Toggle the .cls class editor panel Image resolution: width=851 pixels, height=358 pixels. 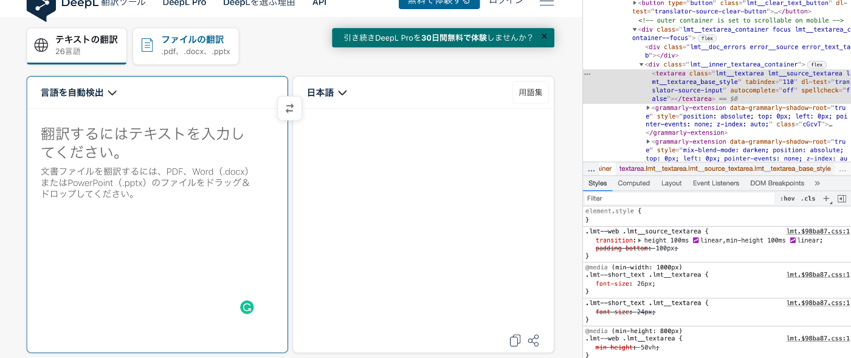(808, 198)
